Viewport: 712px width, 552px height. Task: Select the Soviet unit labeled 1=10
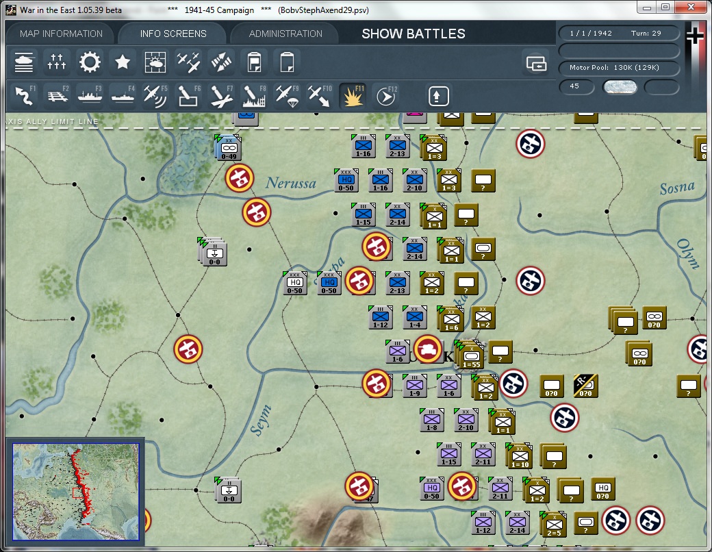point(520,455)
